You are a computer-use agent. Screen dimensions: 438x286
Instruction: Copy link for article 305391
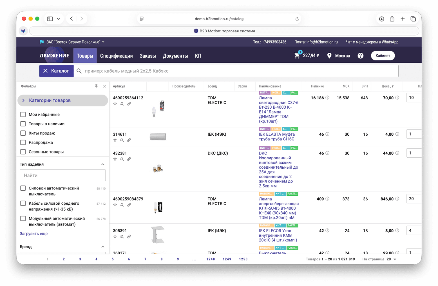(129, 237)
